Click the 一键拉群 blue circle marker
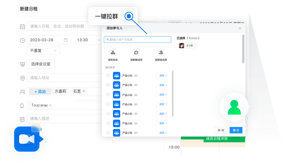 point(130,16)
